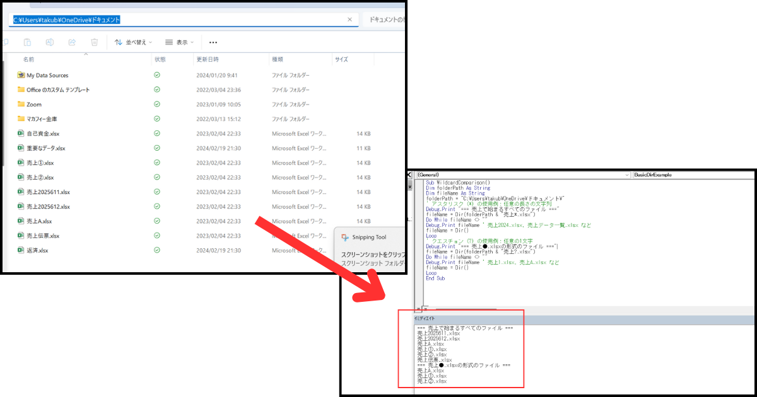Open the 並べ替え sort dropdown
757x397 pixels.
[133, 42]
